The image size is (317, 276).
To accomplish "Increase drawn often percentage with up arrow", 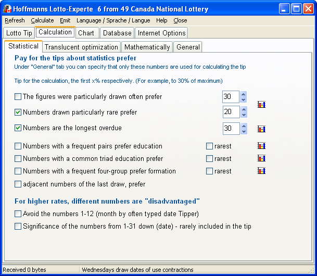I will tap(244, 94).
